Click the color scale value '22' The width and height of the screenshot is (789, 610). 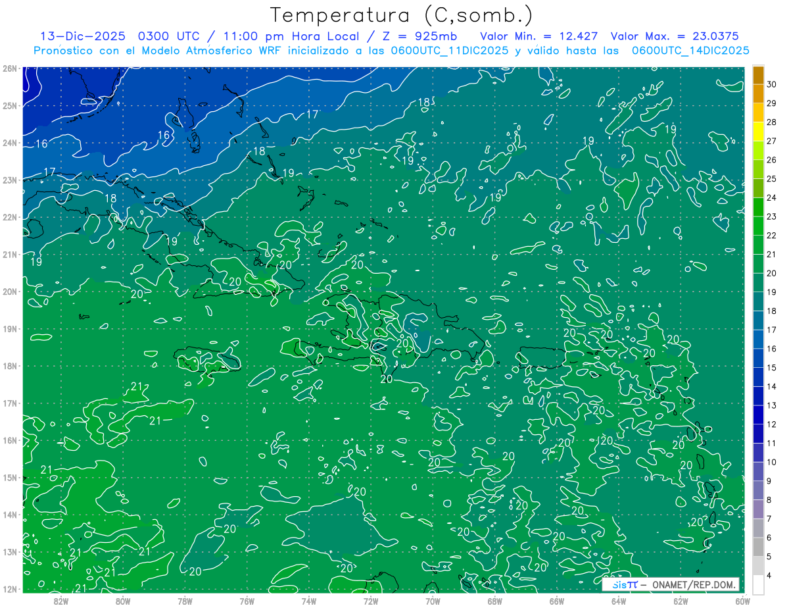pos(772,236)
